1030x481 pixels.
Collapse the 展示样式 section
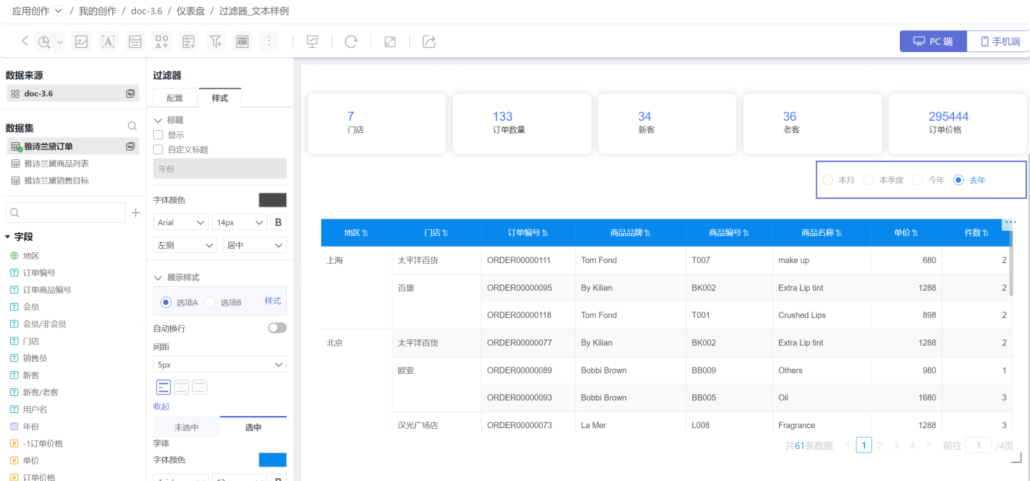pyautogui.click(x=158, y=277)
